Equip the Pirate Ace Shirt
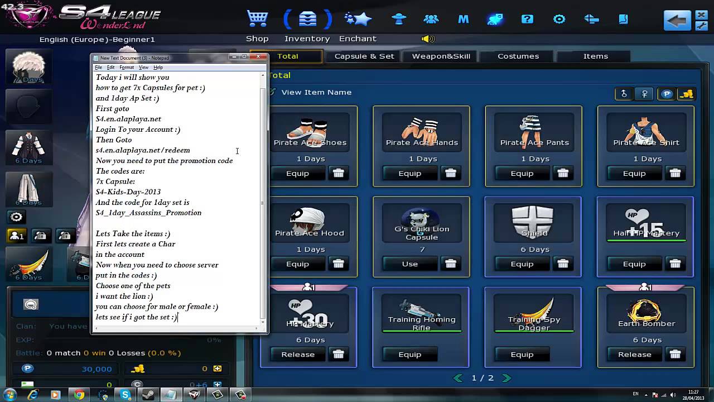Image resolution: width=714 pixels, height=402 pixels. (x=634, y=173)
